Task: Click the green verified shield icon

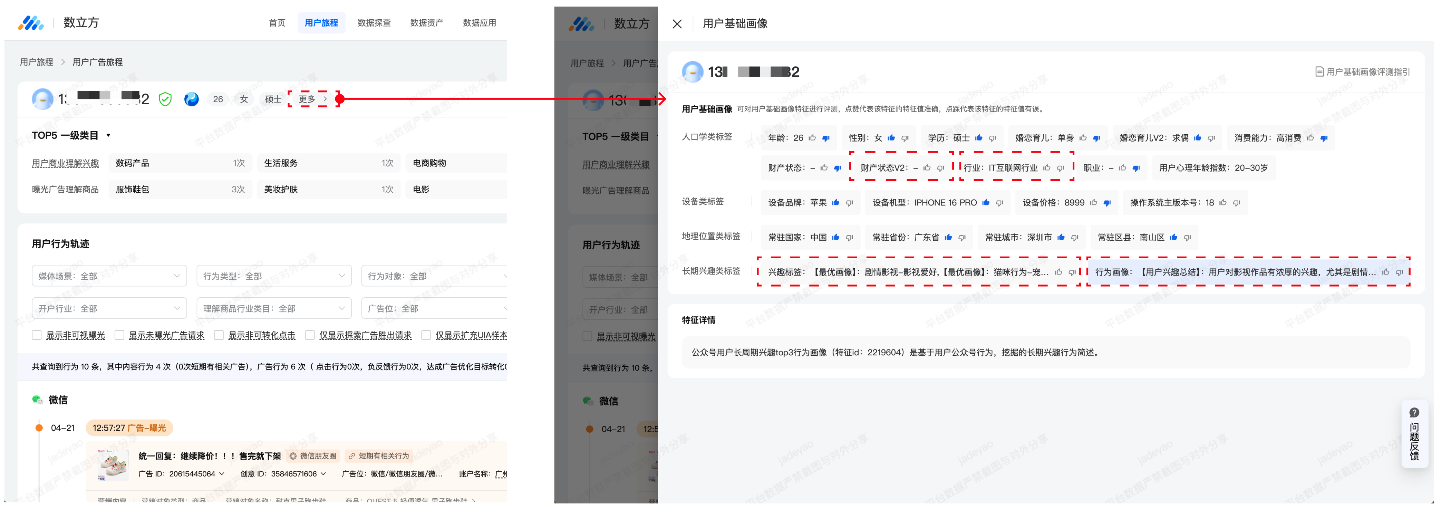Action: coord(165,99)
